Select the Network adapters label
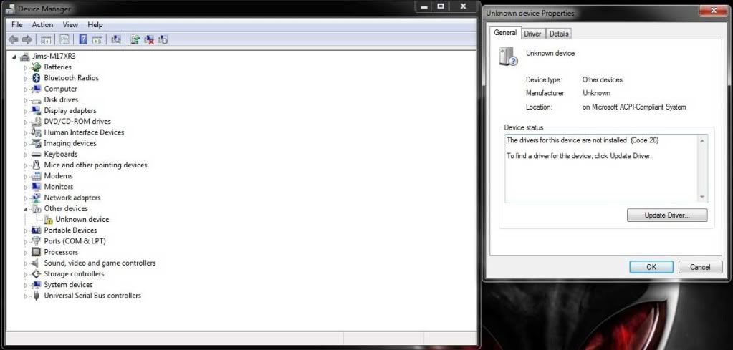This screenshot has height=350, width=733. coord(72,198)
